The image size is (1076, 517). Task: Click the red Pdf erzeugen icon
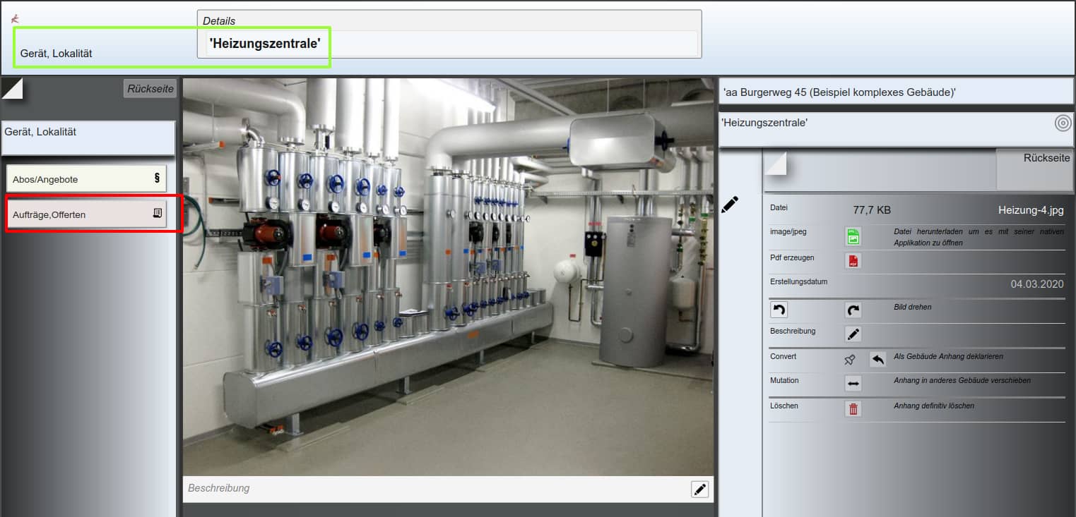tap(853, 261)
